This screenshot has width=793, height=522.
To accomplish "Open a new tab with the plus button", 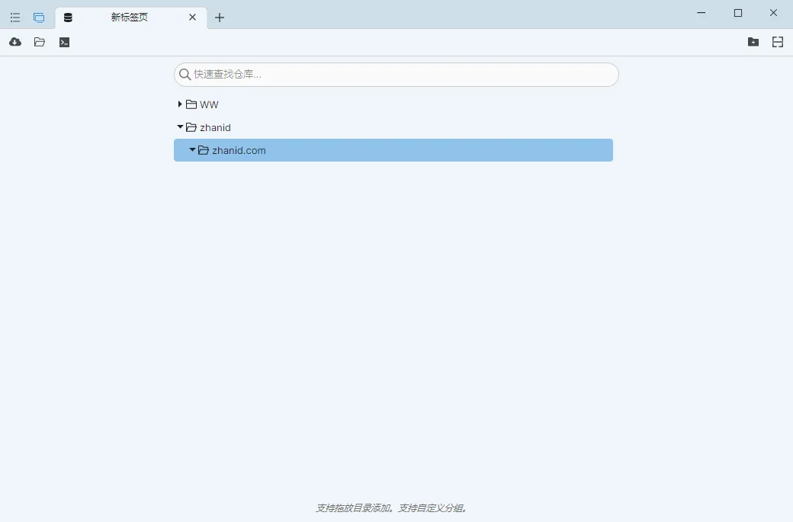I will 220,17.
